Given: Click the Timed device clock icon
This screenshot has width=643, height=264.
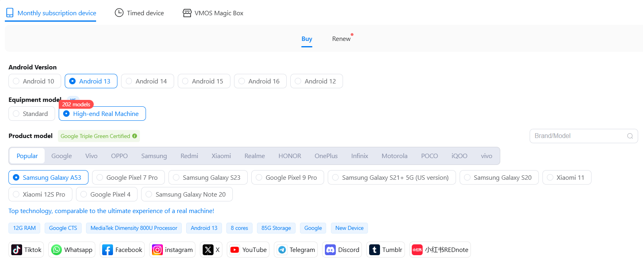Looking at the screenshot, I should [119, 13].
